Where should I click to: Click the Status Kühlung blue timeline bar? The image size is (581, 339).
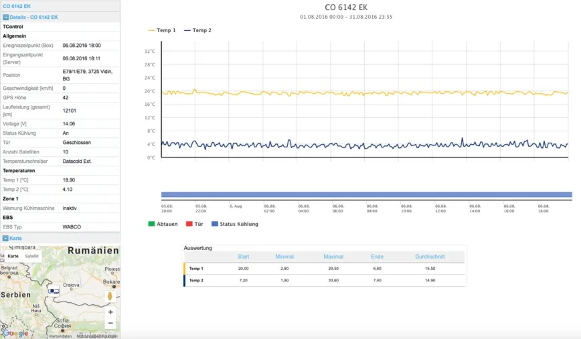pyautogui.click(x=366, y=194)
